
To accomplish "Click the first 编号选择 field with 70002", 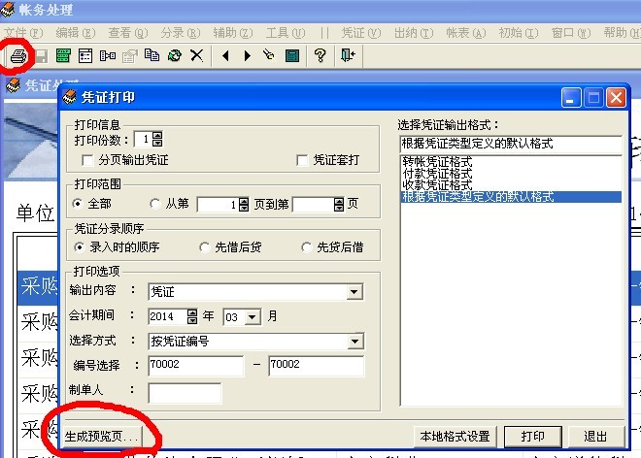I will pos(195,365).
